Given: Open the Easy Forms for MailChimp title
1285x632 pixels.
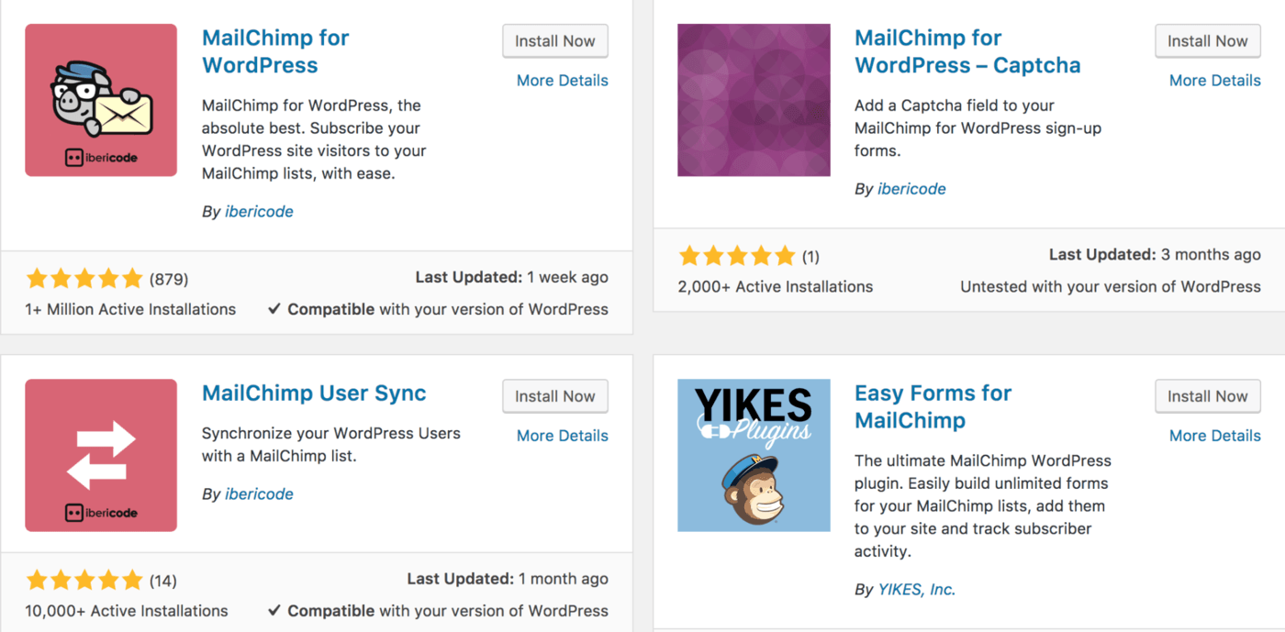Looking at the screenshot, I should [x=933, y=406].
